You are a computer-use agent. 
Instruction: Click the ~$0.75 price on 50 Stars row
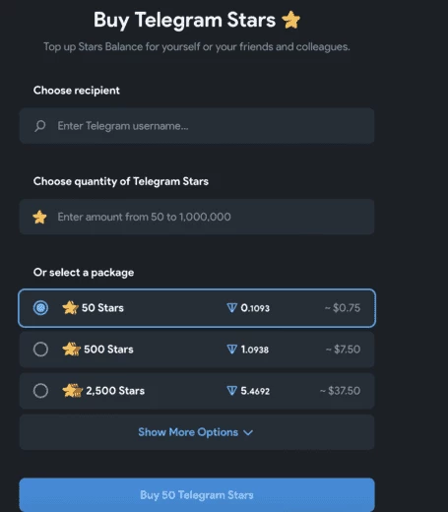tap(343, 308)
